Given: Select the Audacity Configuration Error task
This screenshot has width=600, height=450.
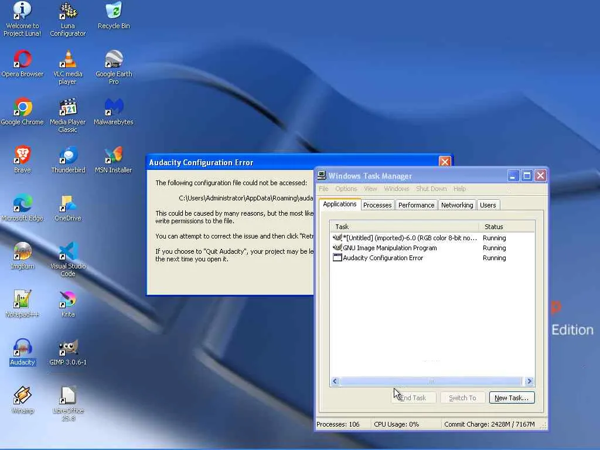Looking at the screenshot, I should [433, 258].
